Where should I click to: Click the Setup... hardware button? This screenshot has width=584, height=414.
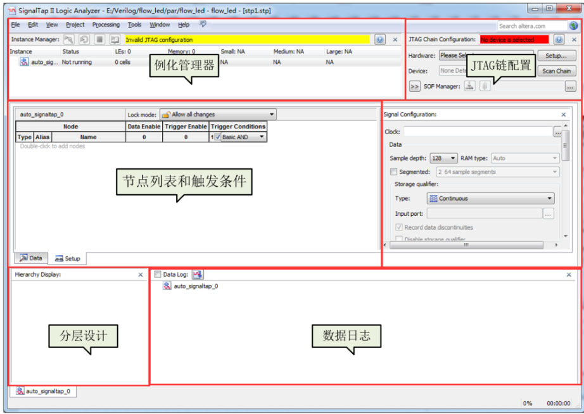[556, 56]
